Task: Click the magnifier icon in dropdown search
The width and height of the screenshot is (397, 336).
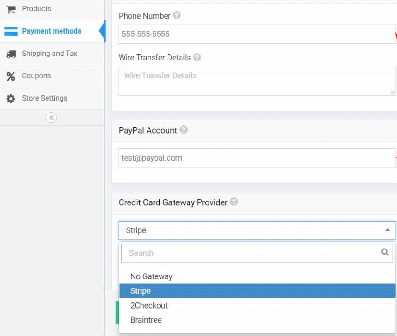Action: pos(384,252)
